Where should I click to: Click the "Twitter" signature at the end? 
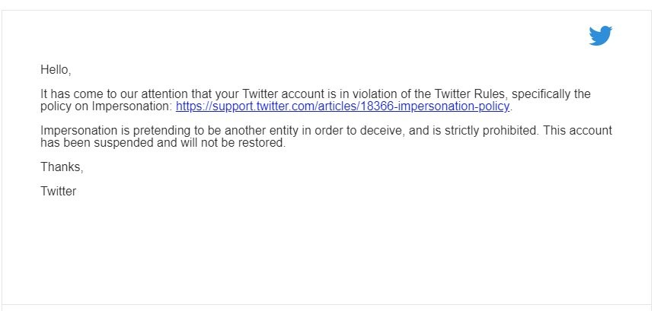click(x=59, y=192)
